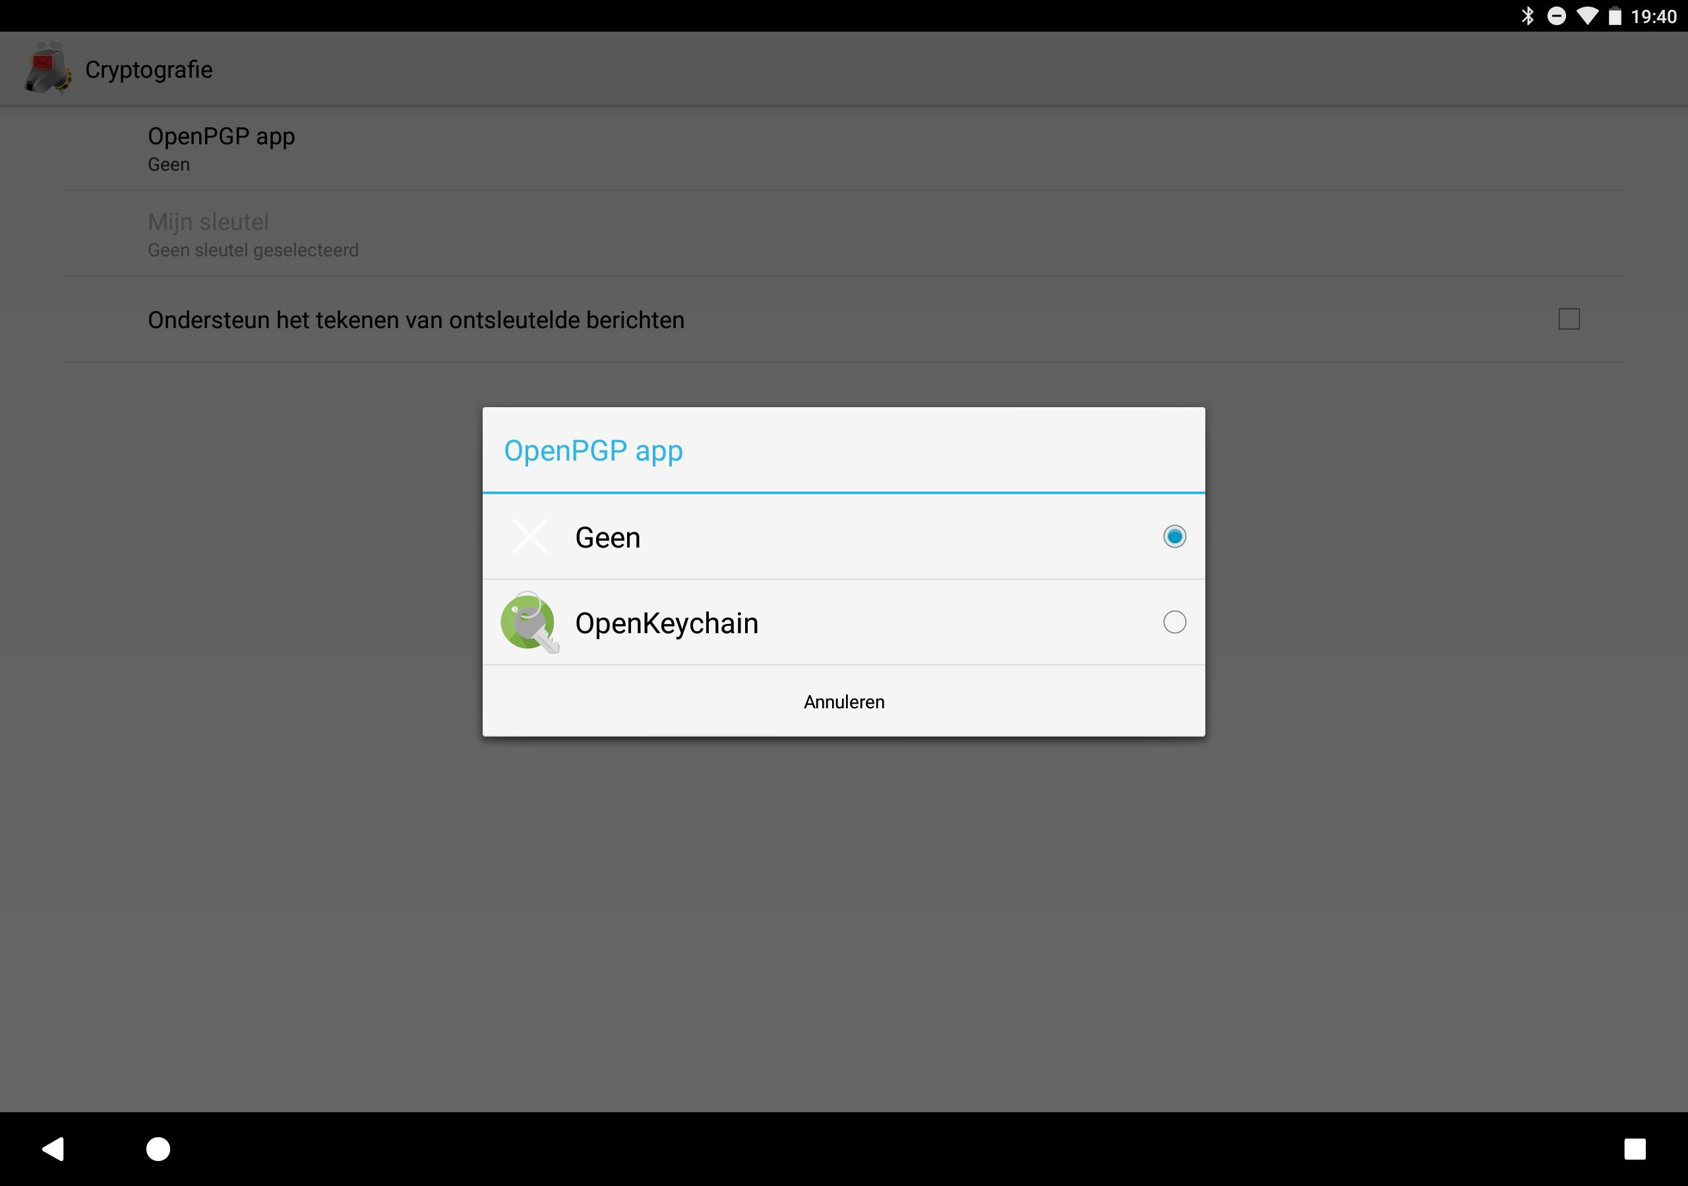Choose the Geen list entry label
The height and width of the screenshot is (1186, 1688).
point(607,538)
